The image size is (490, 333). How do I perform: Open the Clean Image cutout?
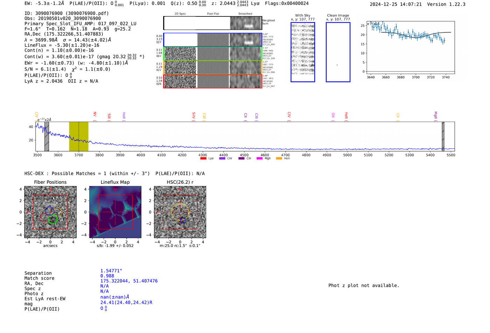click(x=338, y=52)
